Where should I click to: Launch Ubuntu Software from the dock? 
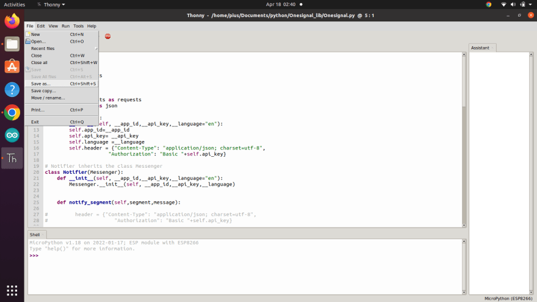point(12,67)
